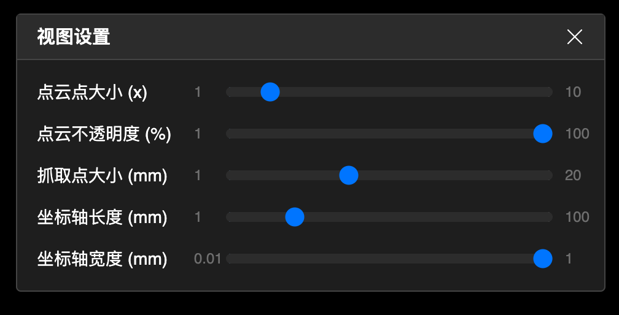Click the 坐标轴长度 (mm) label
This screenshot has width=619, height=315.
pos(102,217)
